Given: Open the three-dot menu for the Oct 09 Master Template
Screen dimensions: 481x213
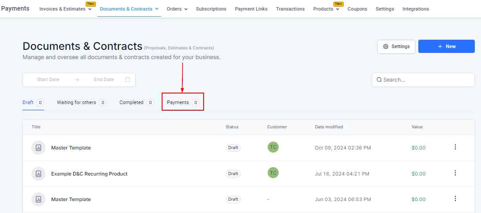Looking at the screenshot, I should (455, 147).
